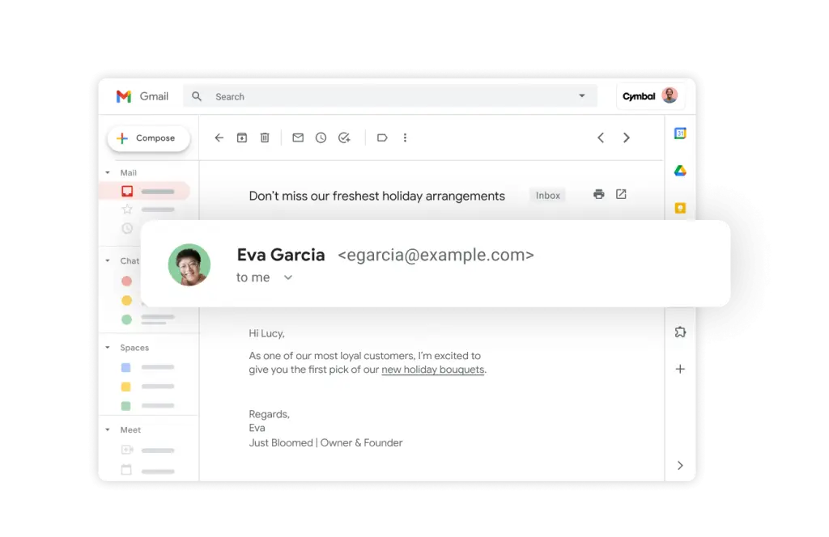
Task: Open Google Calendar side panel
Action: pyautogui.click(x=680, y=133)
